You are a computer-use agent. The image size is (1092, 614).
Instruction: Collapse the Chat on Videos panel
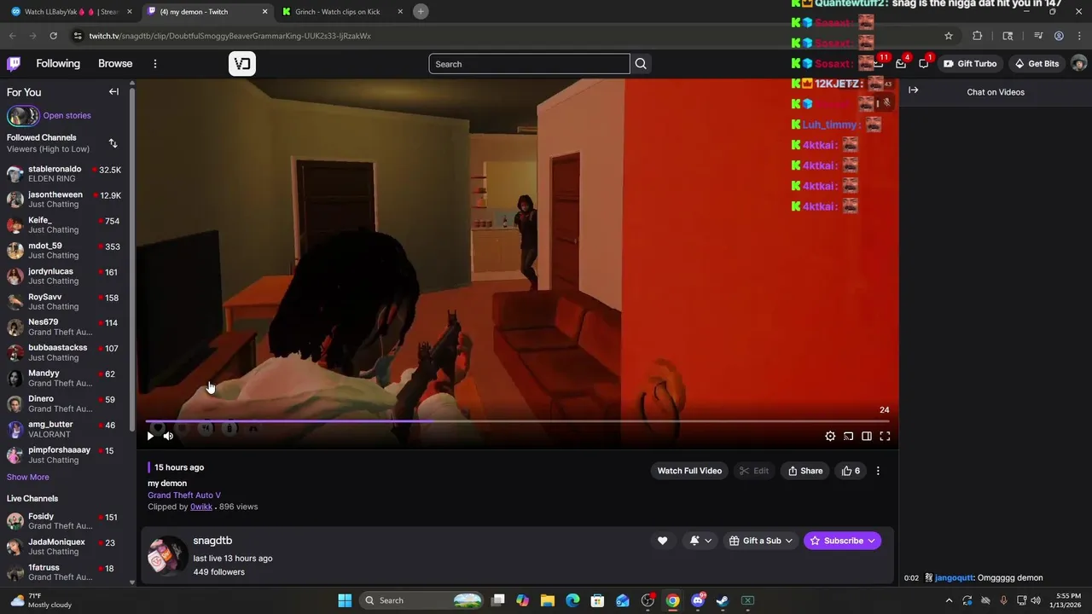pos(913,90)
